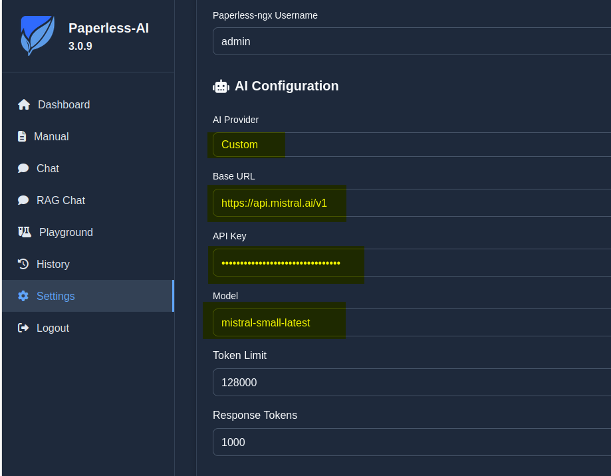Go to Dashboard via its sidebar text label
This screenshot has height=476, width=611.
pos(64,104)
